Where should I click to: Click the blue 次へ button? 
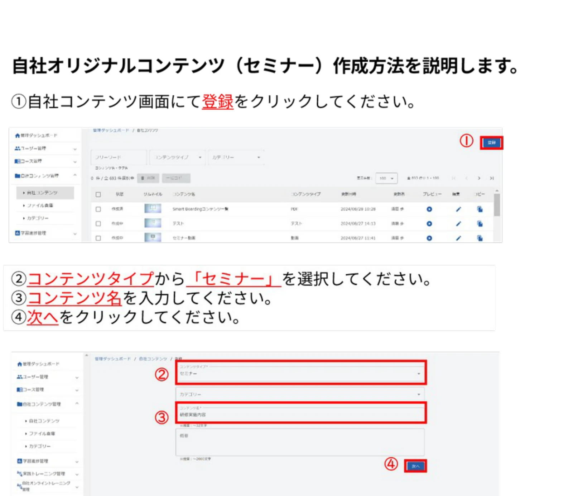[x=415, y=466]
